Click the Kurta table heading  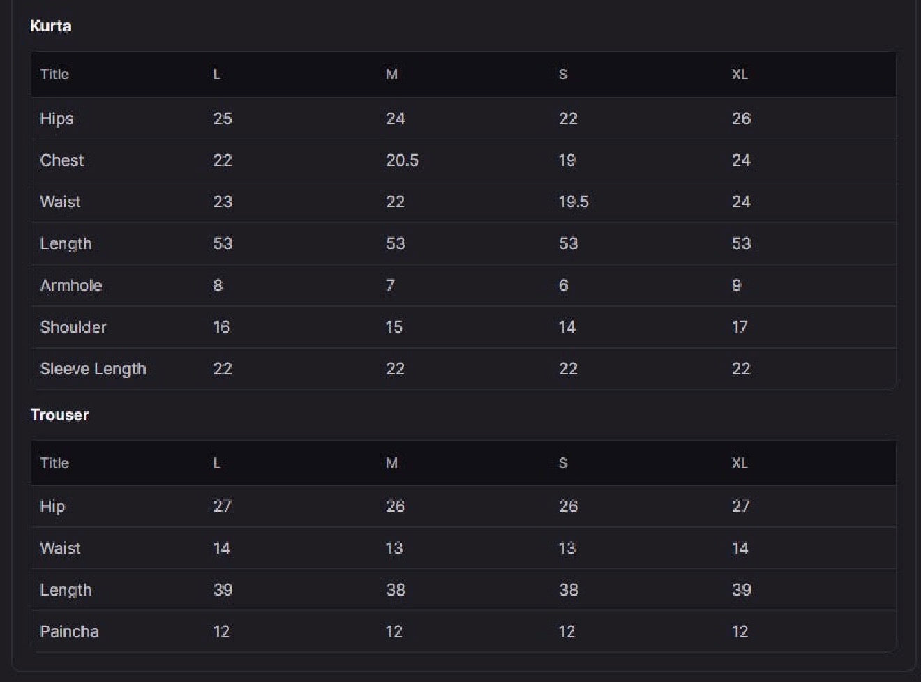pos(50,26)
